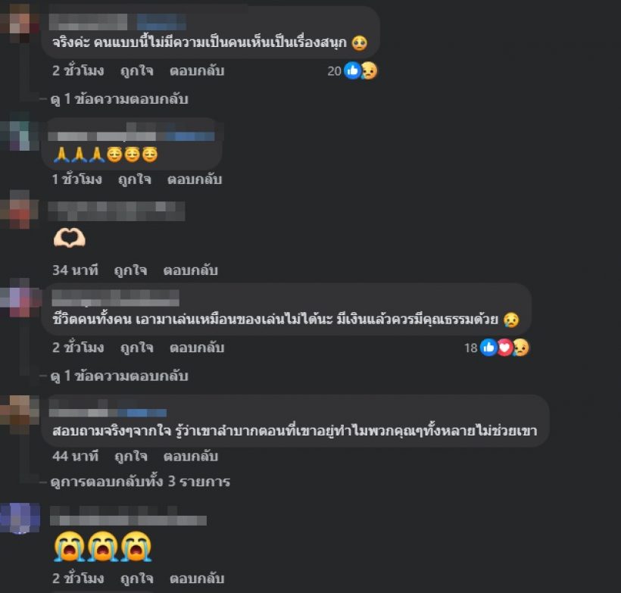Screen dimensions: 621x593
Task: Open blurred author name of heart hands comment
Action: click(x=117, y=211)
